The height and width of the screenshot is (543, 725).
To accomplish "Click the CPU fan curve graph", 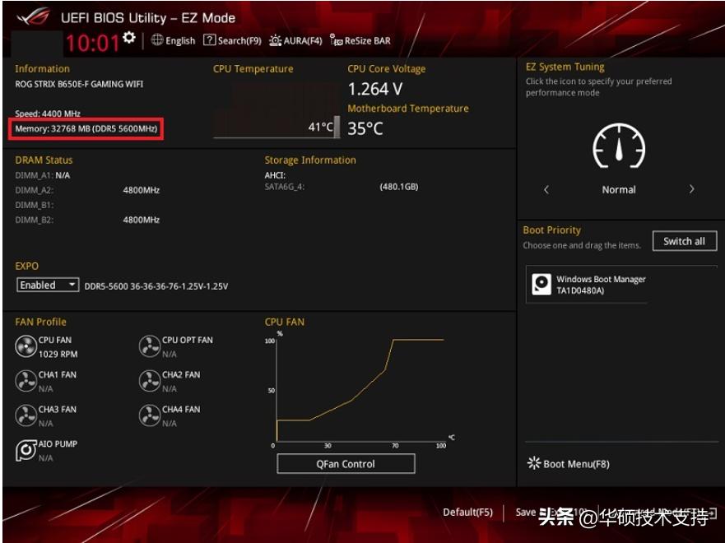I will click(360, 389).
